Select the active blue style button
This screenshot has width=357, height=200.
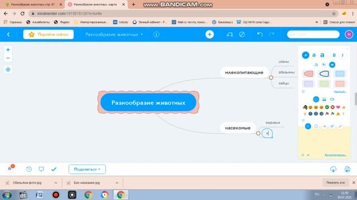(x=332, y=64)
